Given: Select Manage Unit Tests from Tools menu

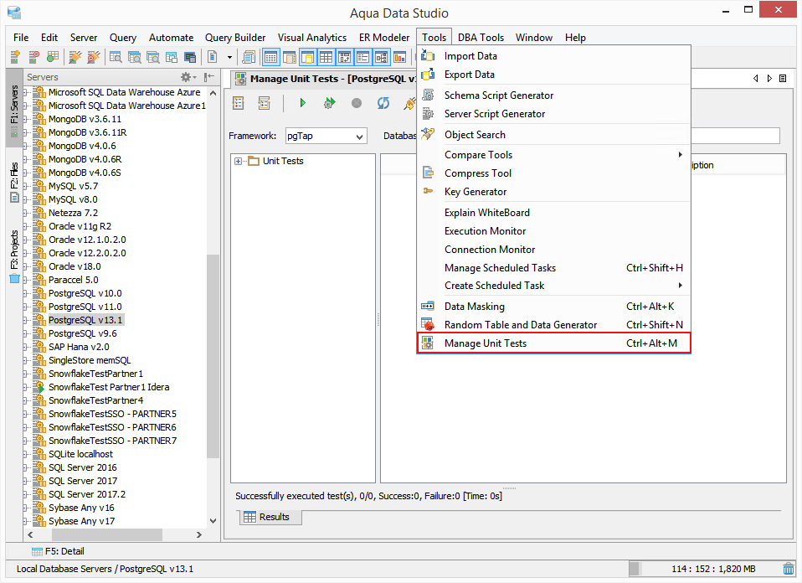Looking at the screenshot, I should (554, 343).
